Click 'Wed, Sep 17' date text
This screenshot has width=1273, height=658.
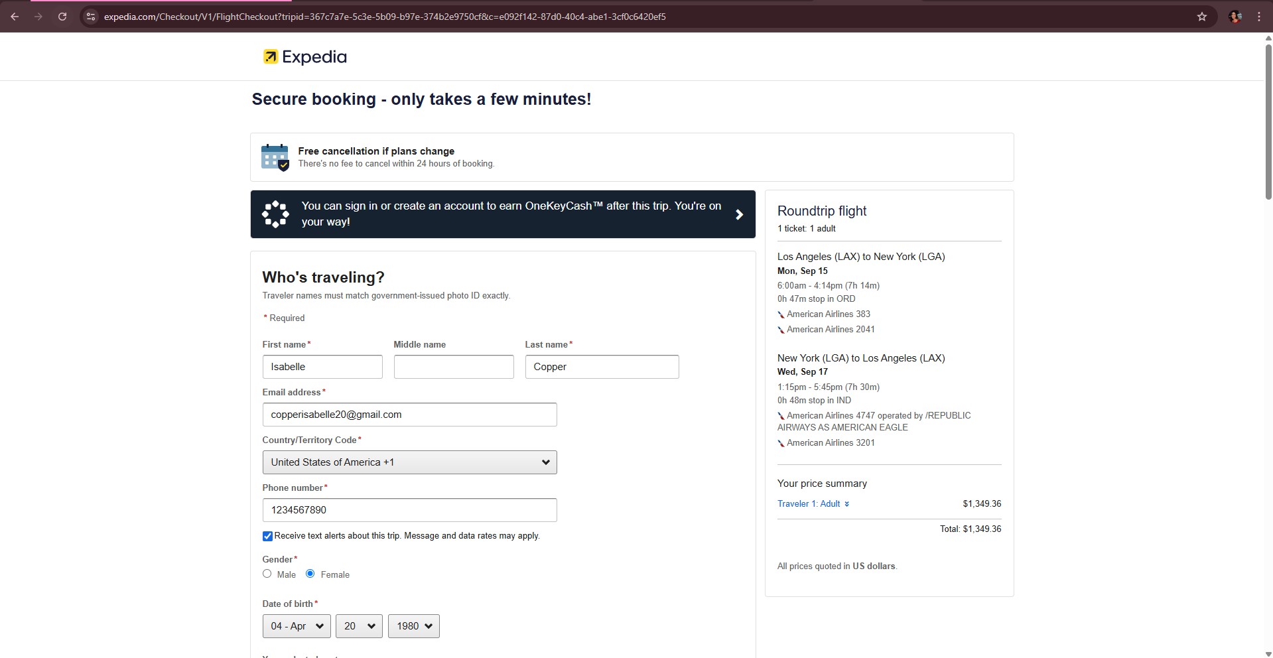(x=803, y=372)
